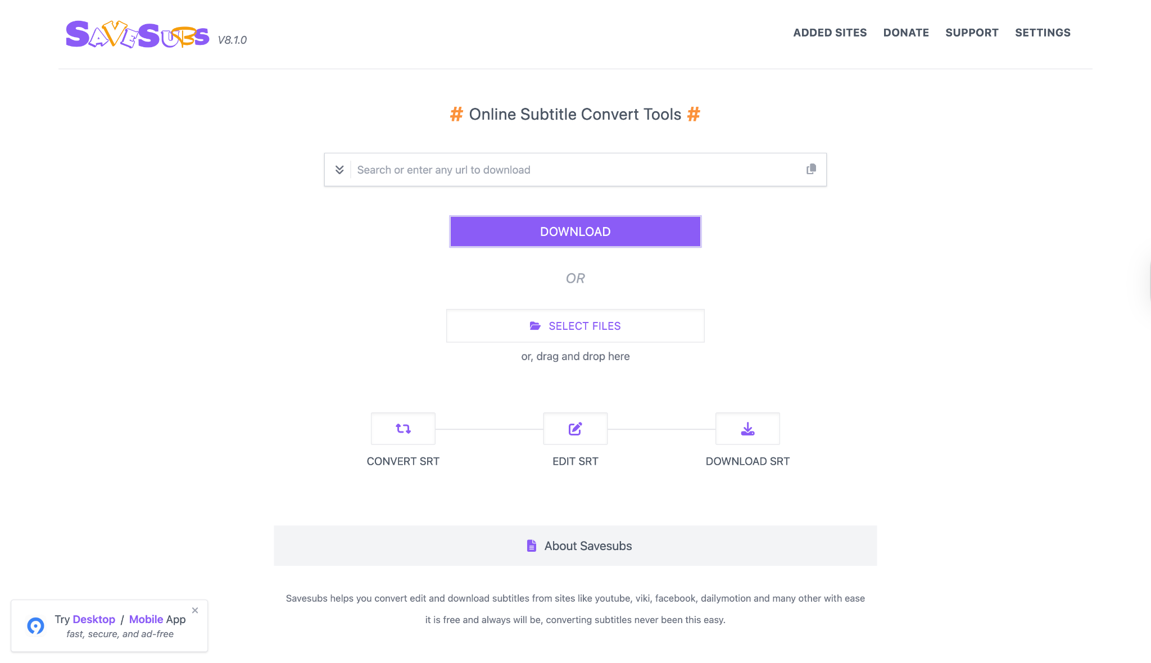Open Settings from the top navigation
This screenshot has width=1151, height=663.
[x=1043, y=33]
